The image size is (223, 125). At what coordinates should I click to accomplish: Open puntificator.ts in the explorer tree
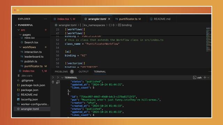click(x=33, y=66)
